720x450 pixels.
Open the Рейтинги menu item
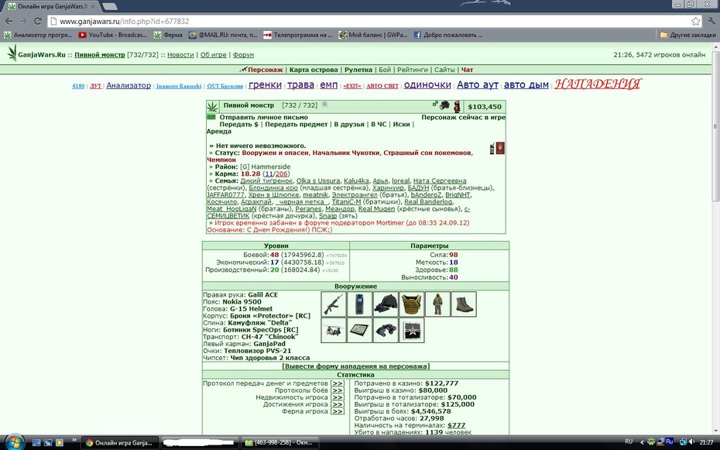pos(413,70)
